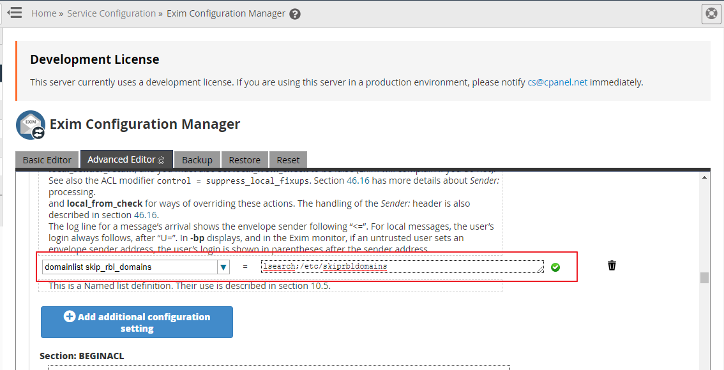Click the refresh icon on Advanced Editor tab

click(161, 160)
